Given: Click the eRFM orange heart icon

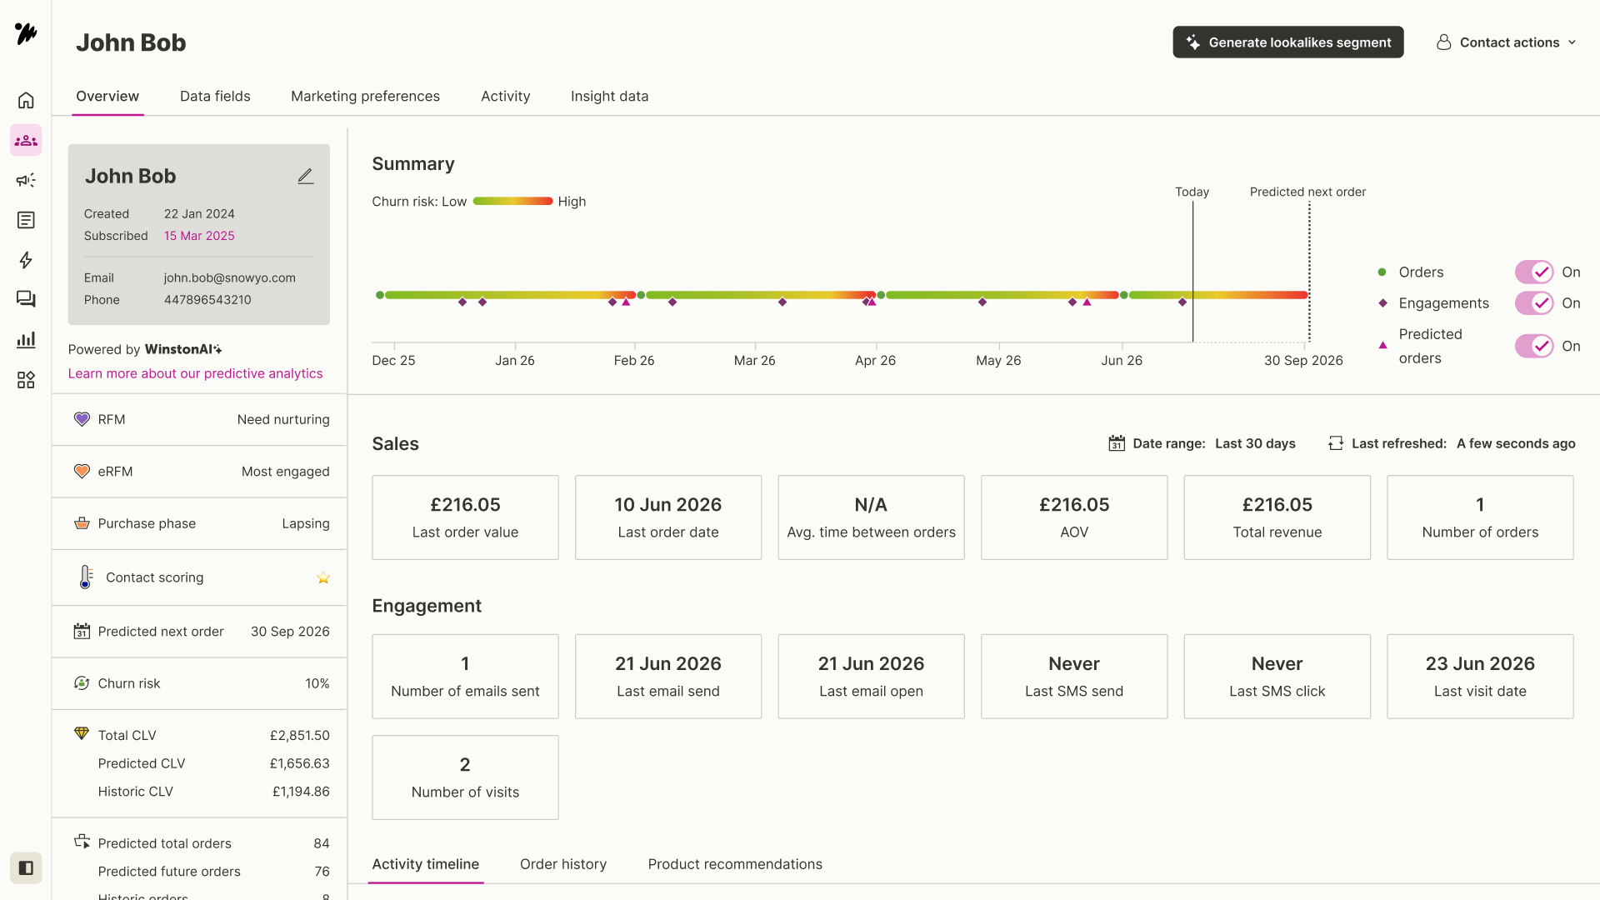Looking at the screenshot, I should coord(82,472).
